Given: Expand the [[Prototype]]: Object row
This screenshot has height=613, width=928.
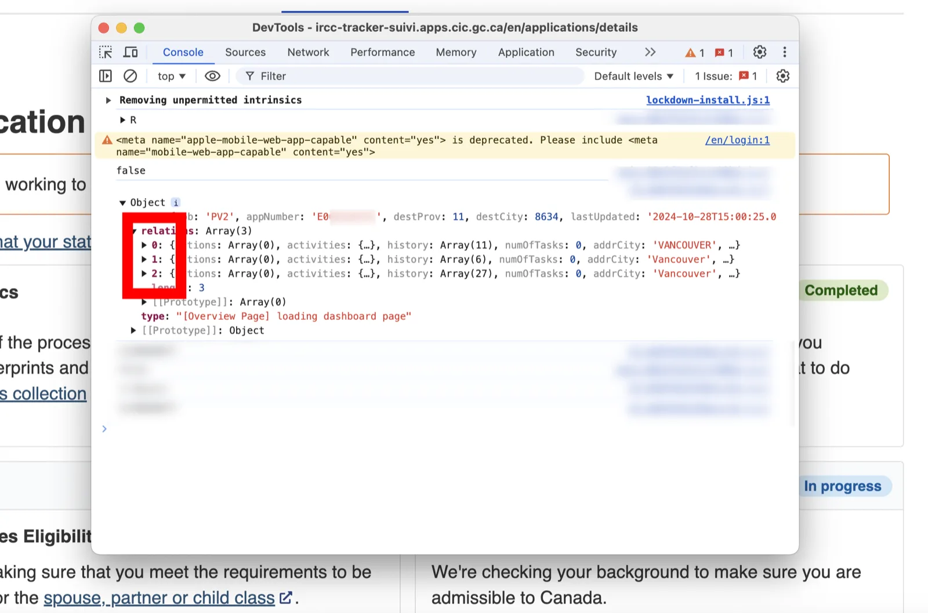Looking at the screenshot, I should (133, 330).
